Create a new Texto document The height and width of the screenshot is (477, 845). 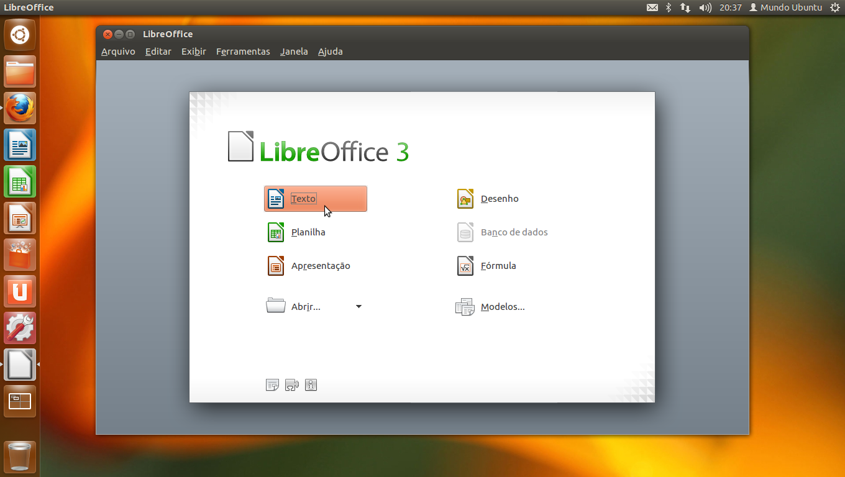click(x=315, y=199)
